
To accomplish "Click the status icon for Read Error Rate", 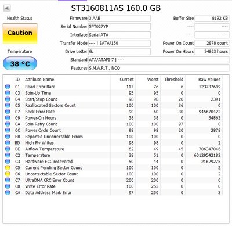I will 8,87.
